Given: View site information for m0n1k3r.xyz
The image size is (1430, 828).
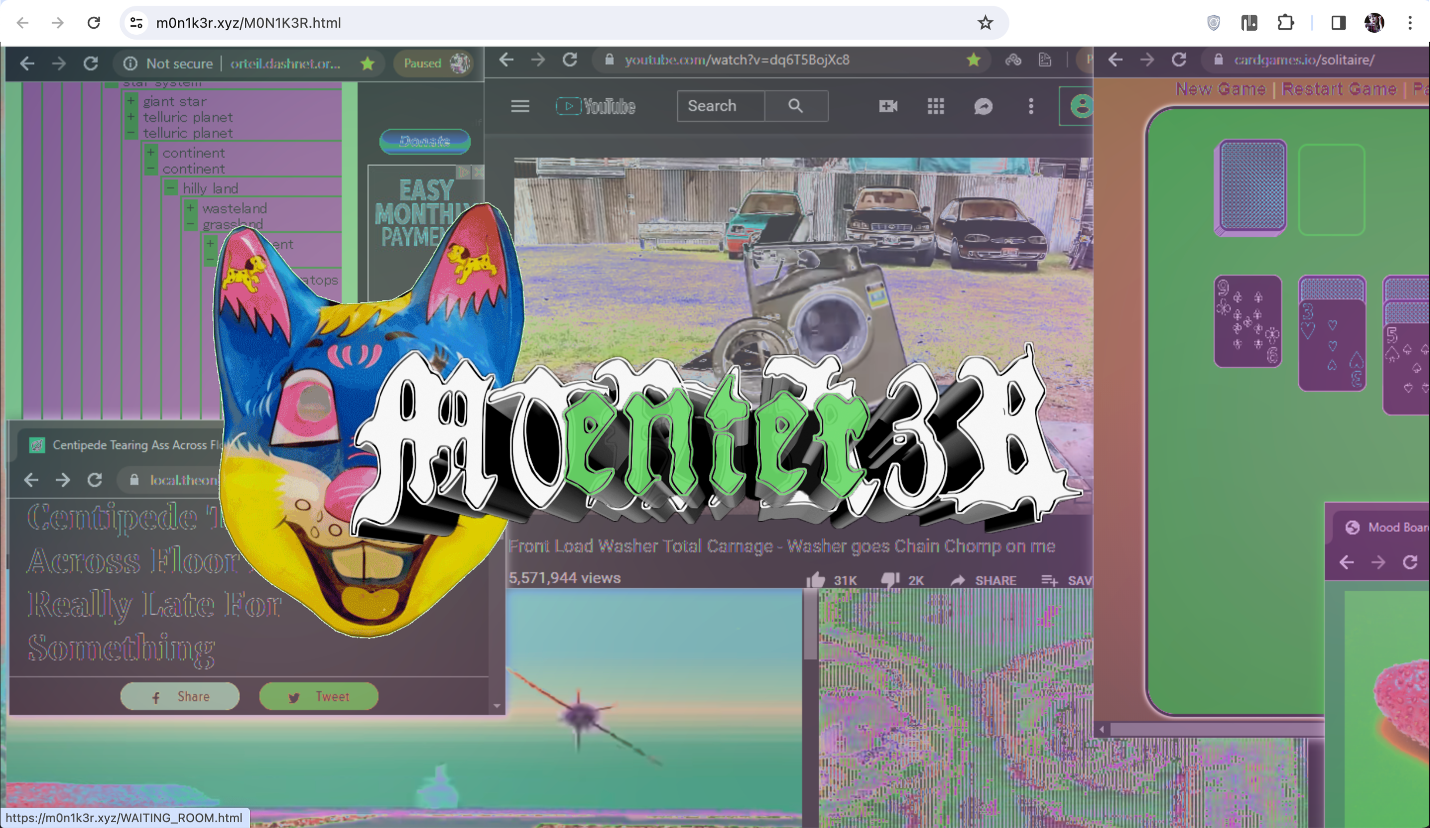Looking at the screenshot, I should pyautogui.click(x=136, y=23).
